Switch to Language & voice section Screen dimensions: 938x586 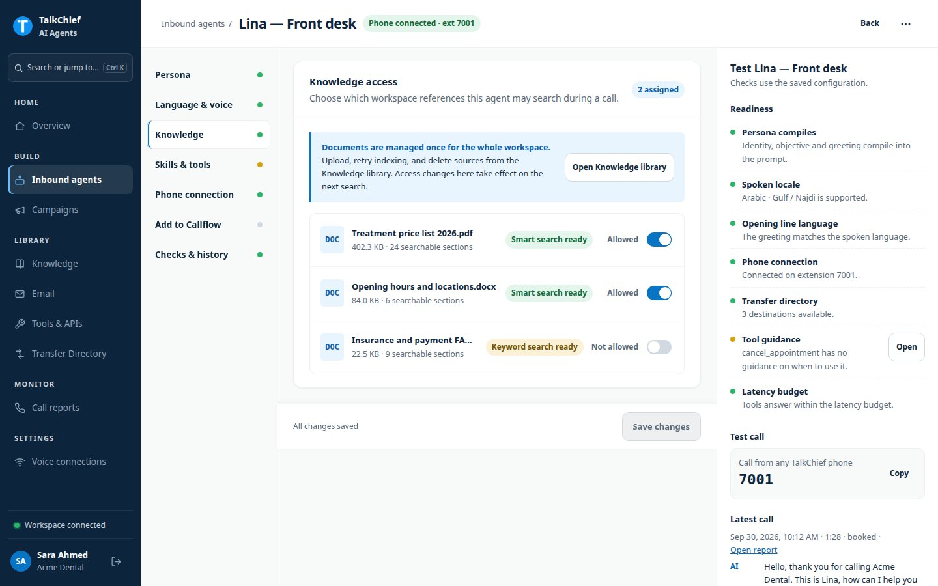209,105
